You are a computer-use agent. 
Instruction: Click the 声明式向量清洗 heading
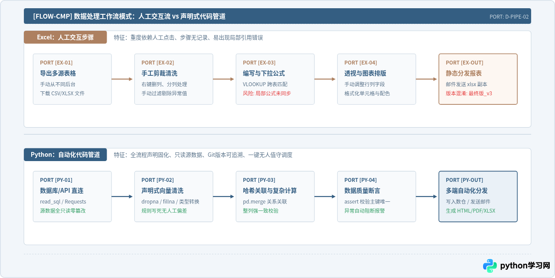pyautogui.click(x=163, y=191)
